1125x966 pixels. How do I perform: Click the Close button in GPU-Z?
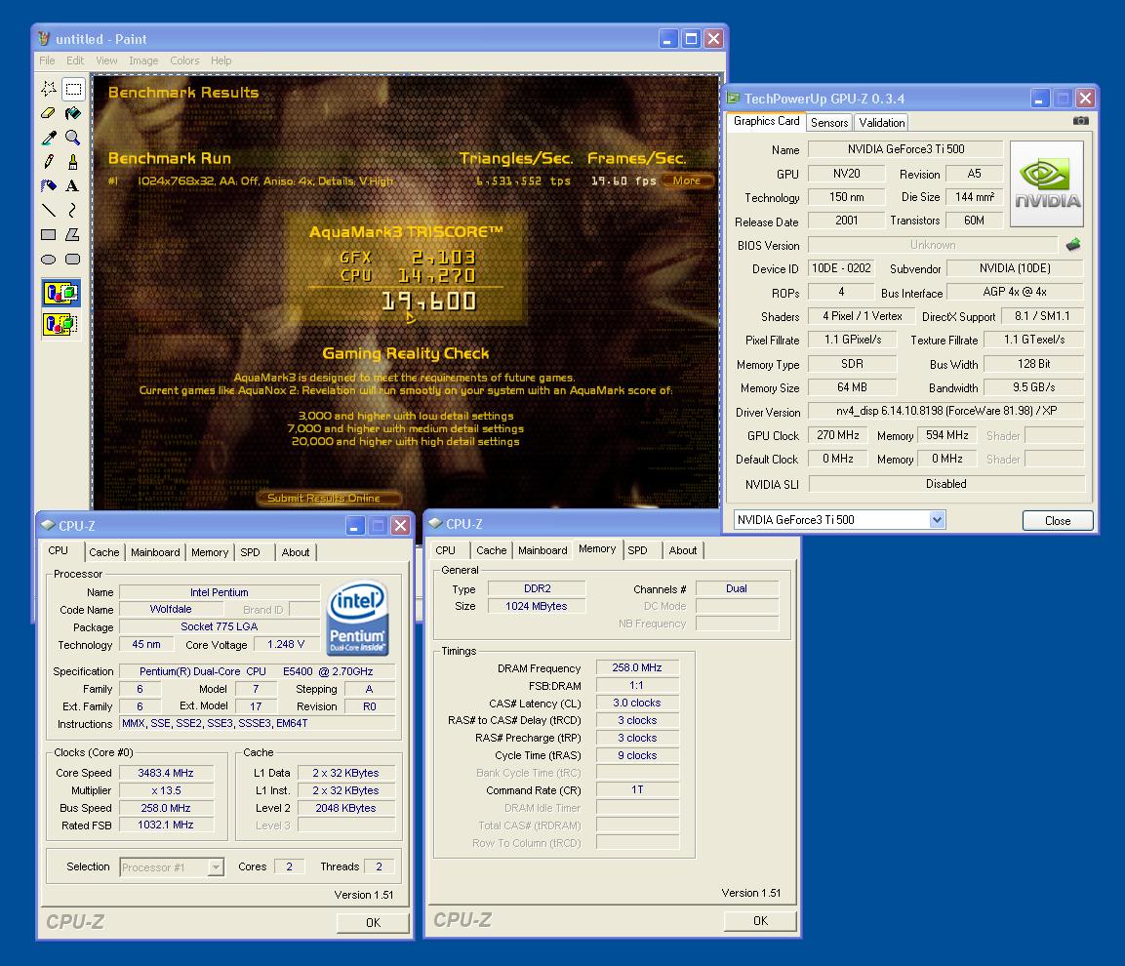pos(1058,520)
